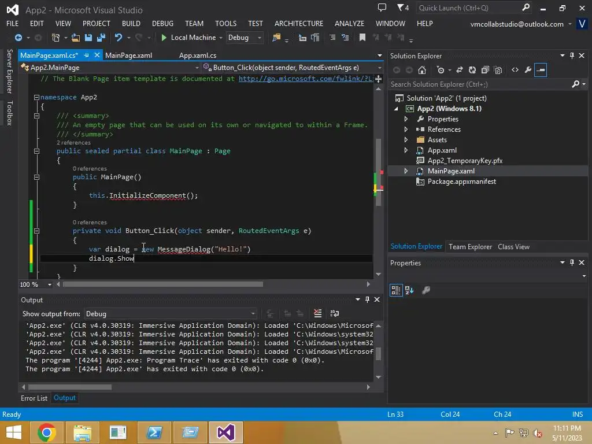This screenshot has width=592, height=444.
Task: Start debugging with green Start arrow
Action: (164, 38)
